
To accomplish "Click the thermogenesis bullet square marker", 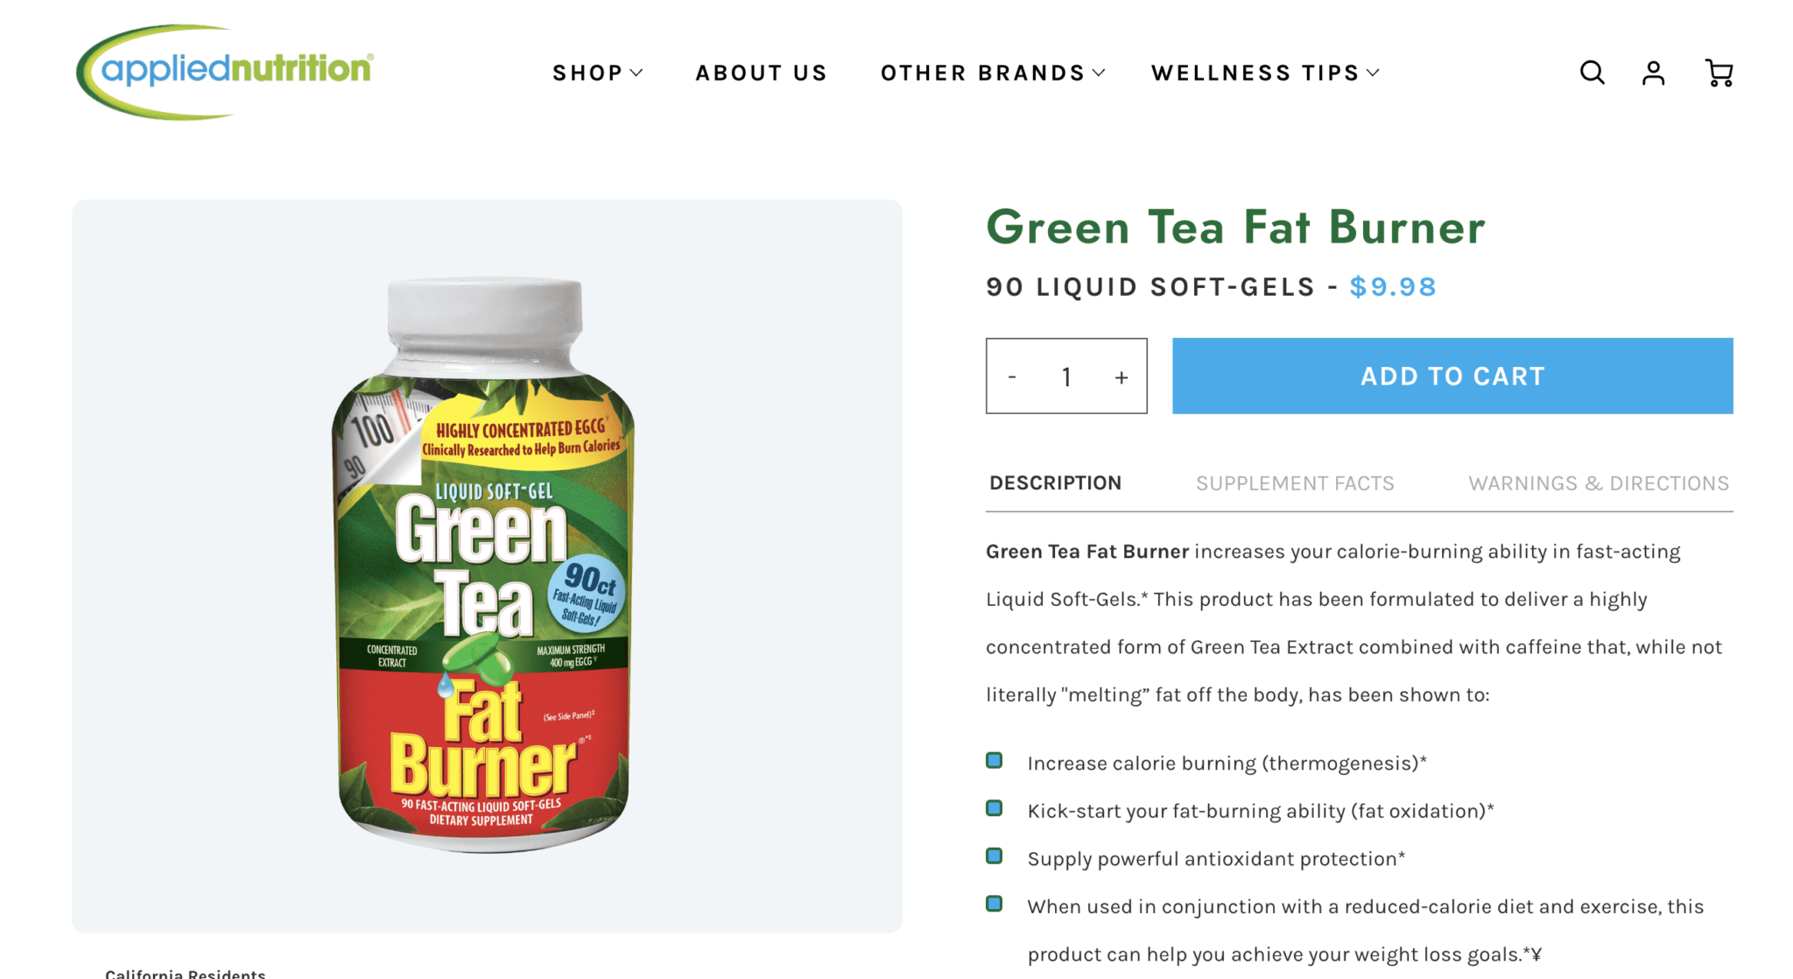I will click(x=994, y=760).
